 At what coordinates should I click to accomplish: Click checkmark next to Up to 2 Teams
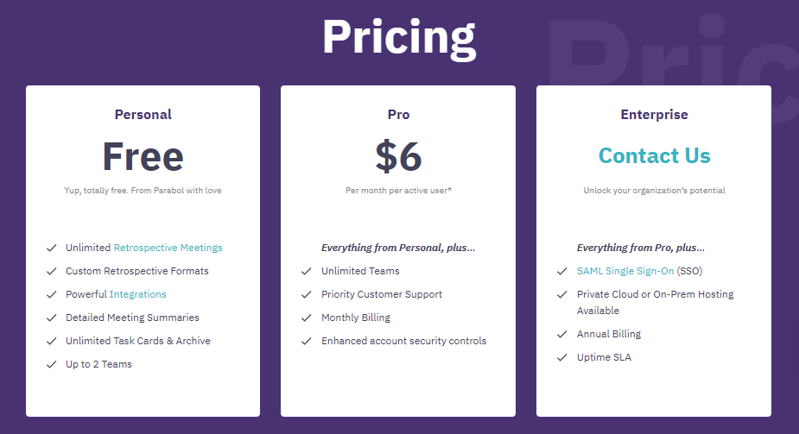tap(52, 364)
